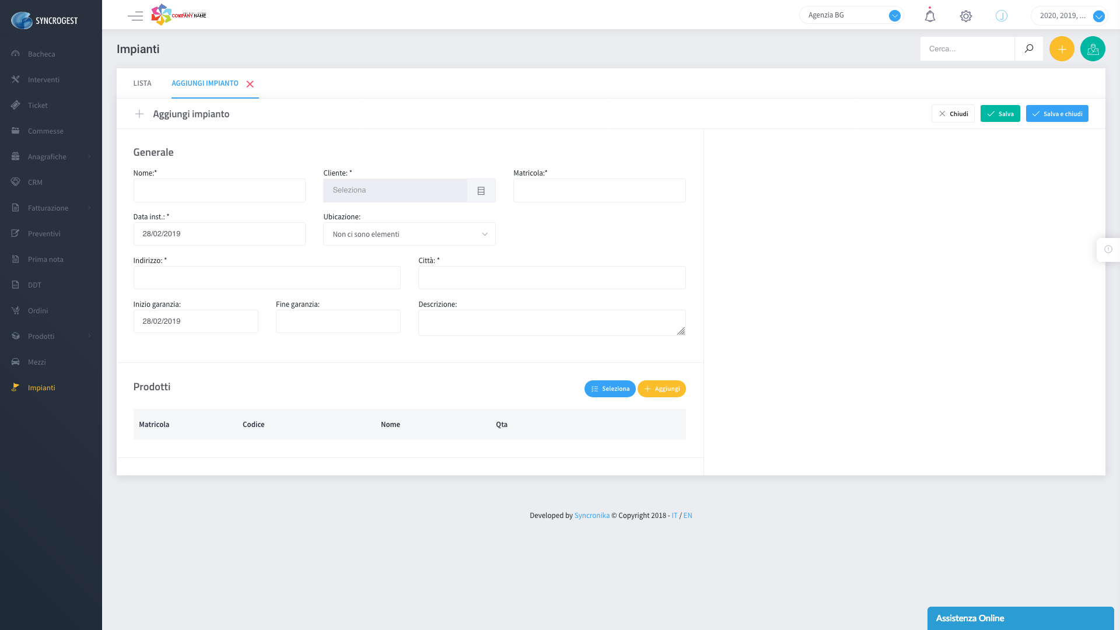The height and width of the screenshot is (630, 1120).
Task: Click the CRM handshake icon
Action: pyautogui.click(x=16, y=182)
